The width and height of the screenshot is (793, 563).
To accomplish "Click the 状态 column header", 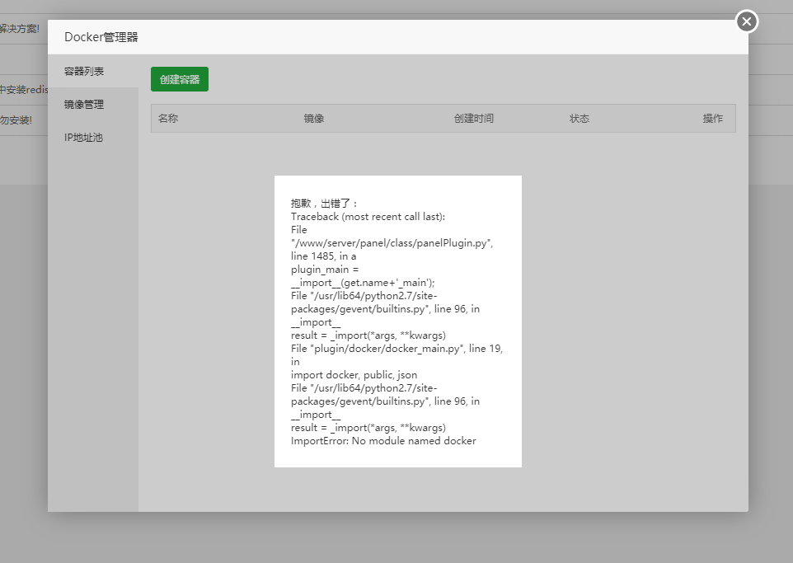I will point(579,119).
